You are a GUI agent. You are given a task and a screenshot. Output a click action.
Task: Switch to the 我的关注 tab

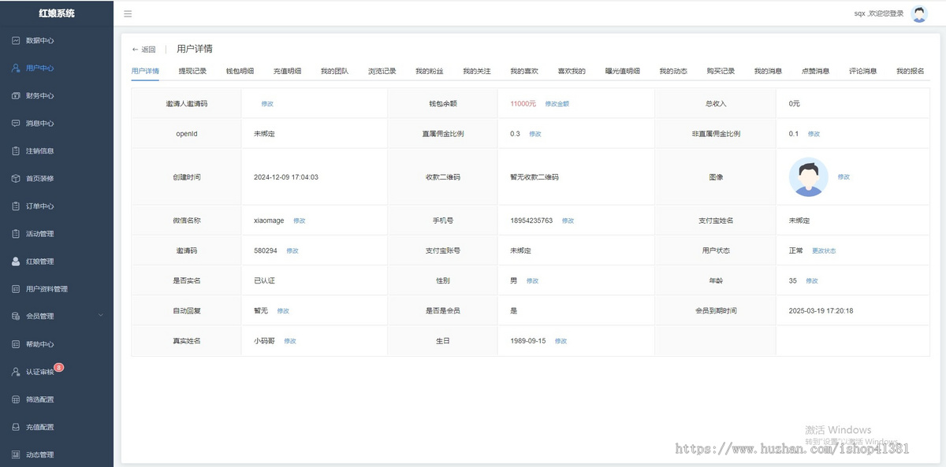tap(476, 71)
